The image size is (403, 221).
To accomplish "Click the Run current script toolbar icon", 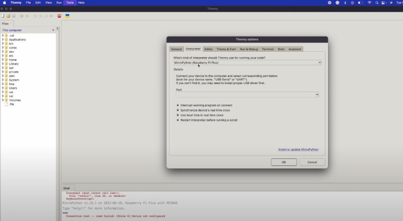I will point(22,16).
